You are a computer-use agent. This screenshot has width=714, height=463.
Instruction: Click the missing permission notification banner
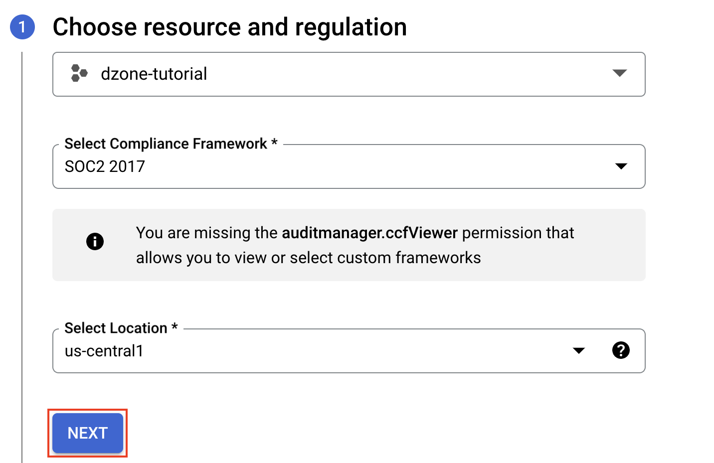click(349, 245)
